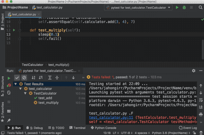Expand all test tree nodes
204x135 pixels.
[50, 78]
